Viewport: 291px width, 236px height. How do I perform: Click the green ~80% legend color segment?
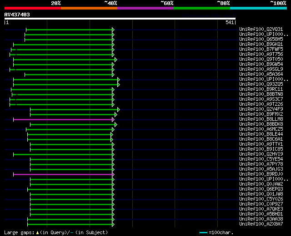202,8
